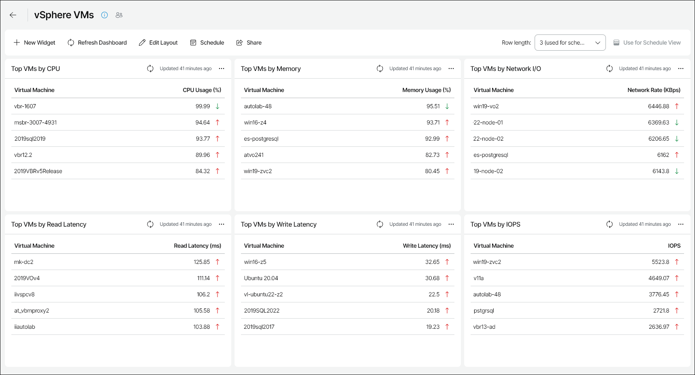695x375 pixels.
Task: Select the 2019VBRv5Release VM row
Action: [118, 171]
